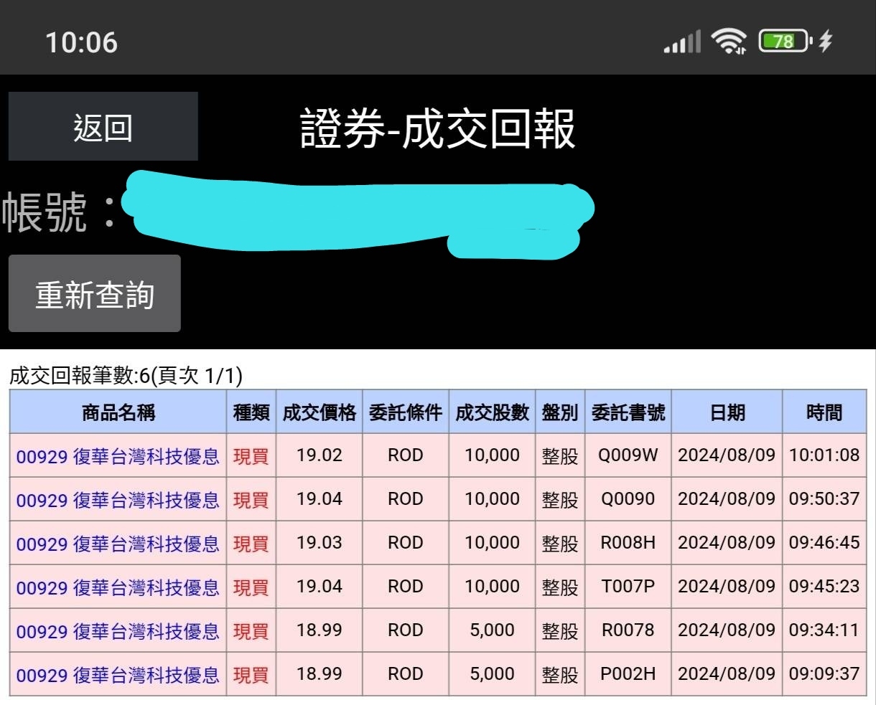Tap the 返回 back button
The height and width of the screenshot is (705, 876).
point(103,126)
